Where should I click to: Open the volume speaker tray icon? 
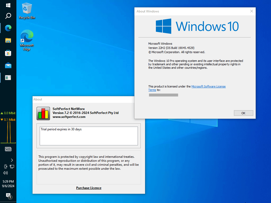click(6, 173)
